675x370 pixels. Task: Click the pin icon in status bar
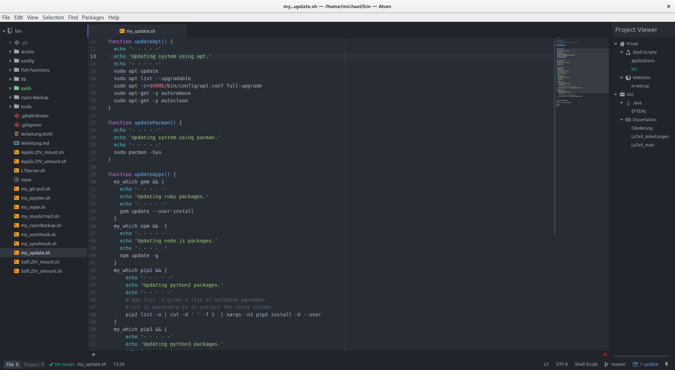pos(667,364)
